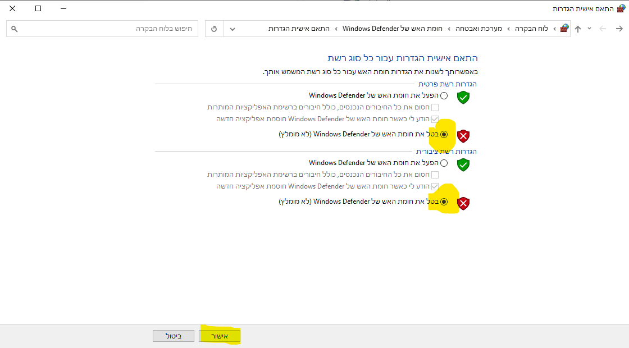This screenshot has height=348, width=629.
Task: Open the 'חומת האש של Windows Defender' breadcrumb
Action: [393, 29]
